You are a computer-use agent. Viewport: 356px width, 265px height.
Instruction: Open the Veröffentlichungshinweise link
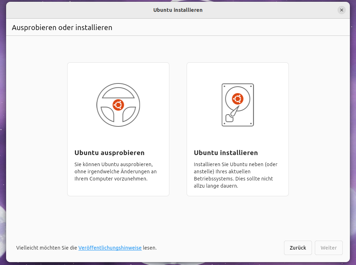point(110,248)
